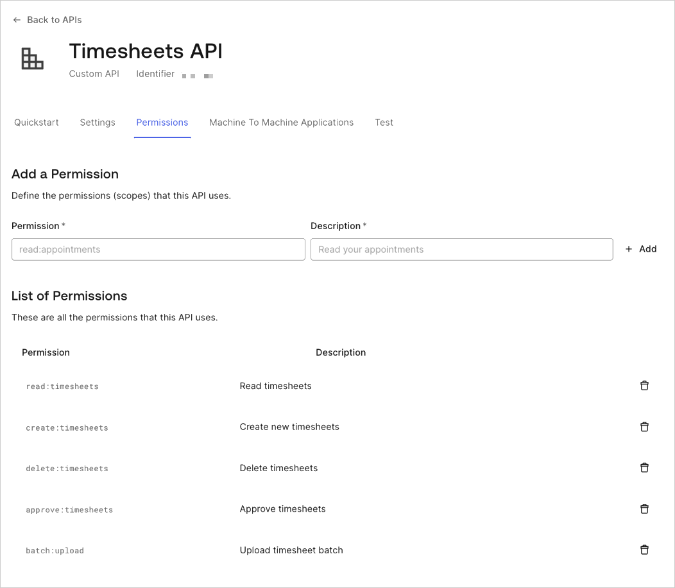Click the back arrow icon

[17, 20]
